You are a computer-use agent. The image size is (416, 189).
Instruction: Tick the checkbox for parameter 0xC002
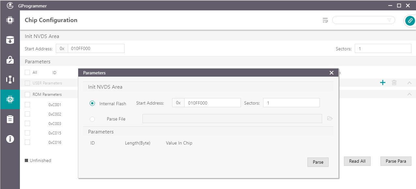click(x=27, y=114)
